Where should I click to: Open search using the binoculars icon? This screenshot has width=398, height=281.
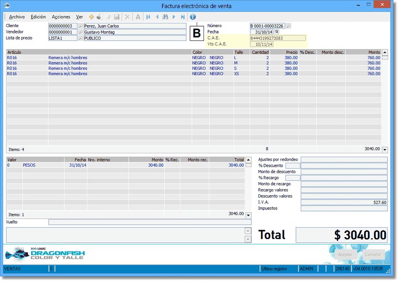click(165, 17)
